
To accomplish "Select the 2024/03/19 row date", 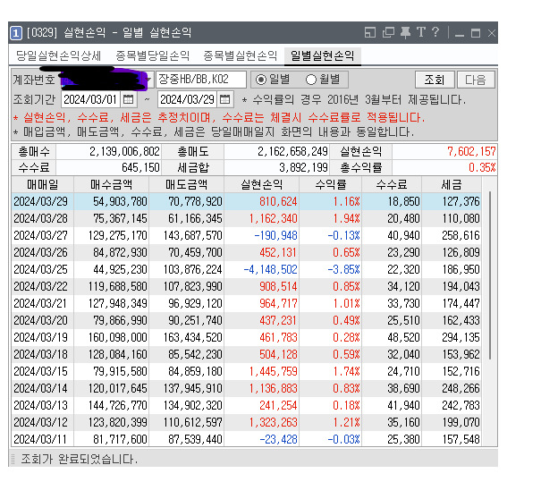I will point(41,337).
